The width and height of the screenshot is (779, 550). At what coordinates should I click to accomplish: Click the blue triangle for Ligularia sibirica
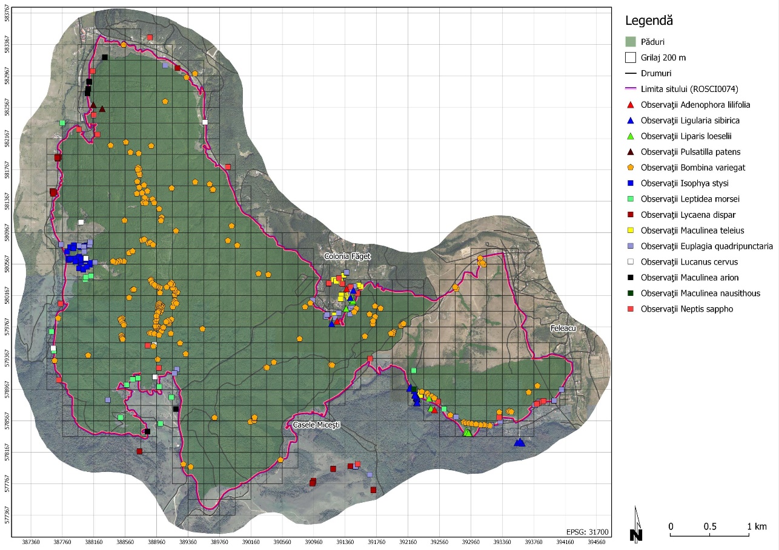[x=631, y=120]
